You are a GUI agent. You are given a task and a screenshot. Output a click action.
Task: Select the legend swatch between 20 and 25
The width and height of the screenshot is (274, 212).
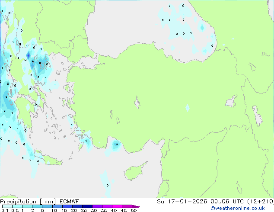click(x=79, y=206)
